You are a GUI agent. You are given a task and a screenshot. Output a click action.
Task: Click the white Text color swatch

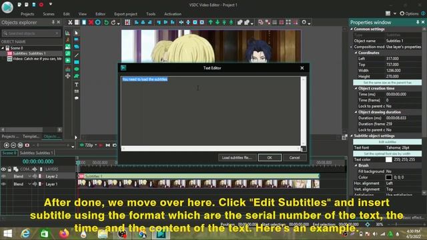click(388, 159)
